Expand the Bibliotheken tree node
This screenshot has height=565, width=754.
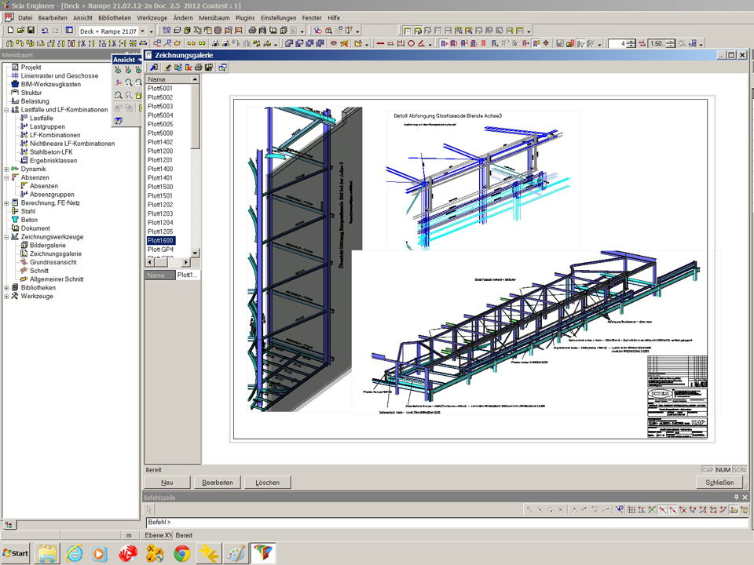[6, 288]
